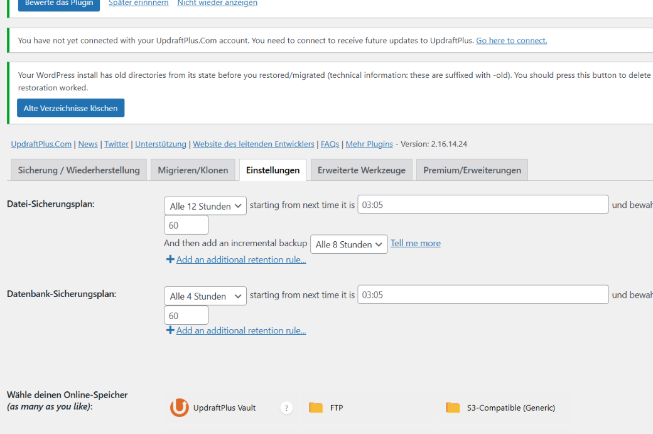Click the 'Datei-Sicherungsplan:' label
Screen dimensions: 653x434
(x=51, y=204)
